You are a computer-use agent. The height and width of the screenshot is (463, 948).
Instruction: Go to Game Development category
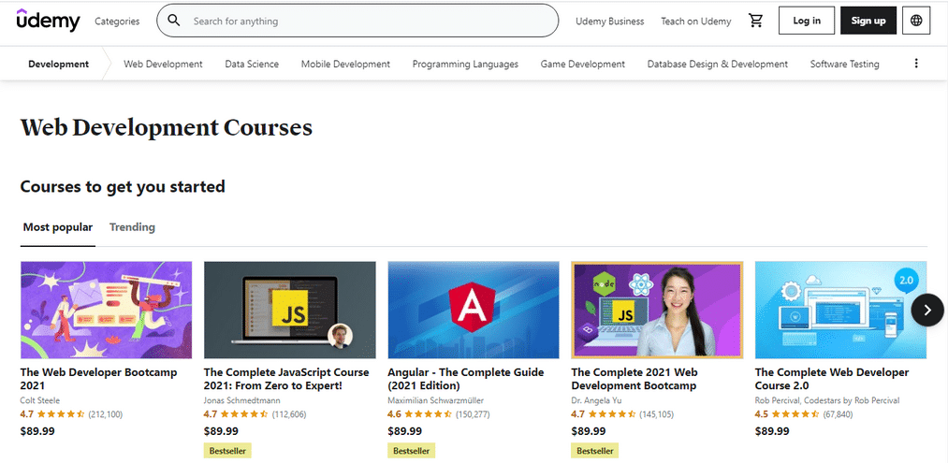(583, 64)
